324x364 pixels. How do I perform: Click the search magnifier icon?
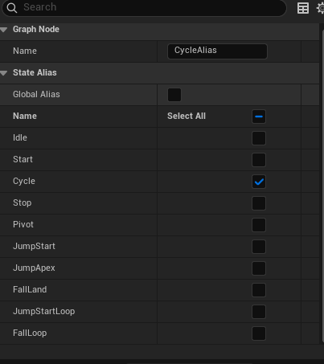(x=12, y=8)
